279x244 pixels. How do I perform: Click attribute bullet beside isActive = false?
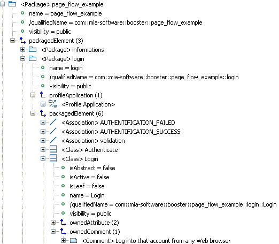coord(63,177)
